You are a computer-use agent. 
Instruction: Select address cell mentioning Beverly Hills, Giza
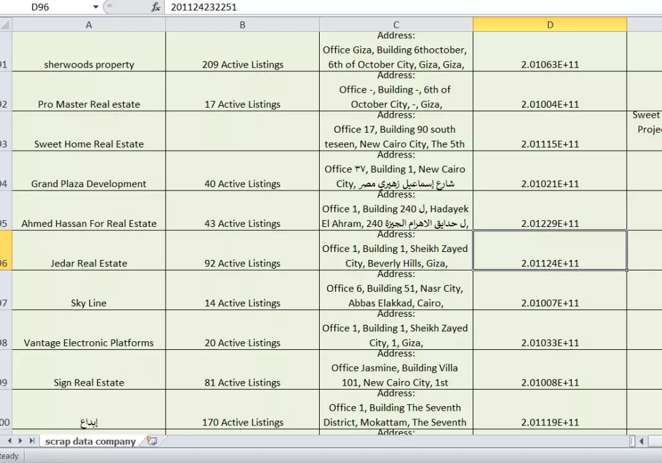pos(396,250)
